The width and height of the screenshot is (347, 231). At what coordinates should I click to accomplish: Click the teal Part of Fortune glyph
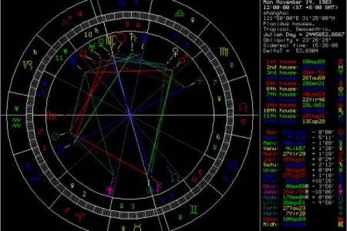[150, 190]
